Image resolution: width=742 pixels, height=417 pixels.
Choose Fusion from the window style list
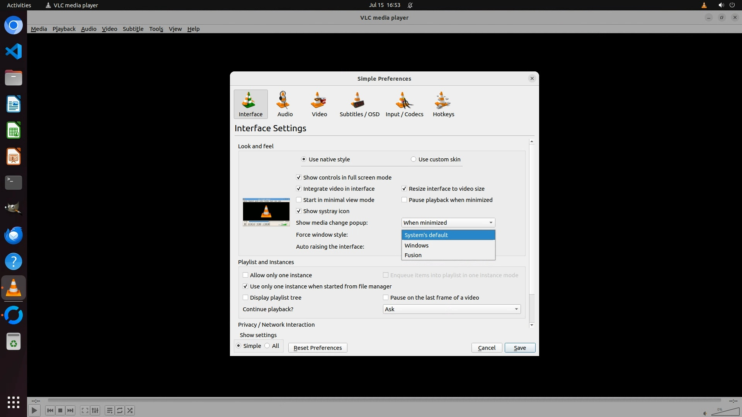coord(413,255)
